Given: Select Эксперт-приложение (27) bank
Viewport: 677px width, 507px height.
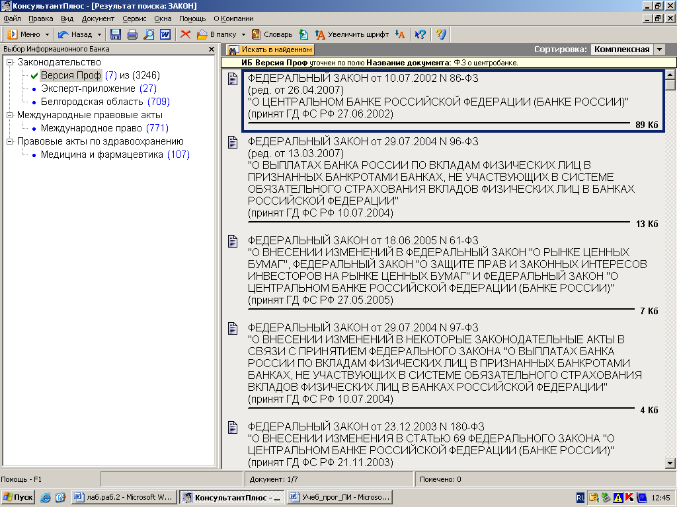Looking at the screenshot, I should pos(99,89).
